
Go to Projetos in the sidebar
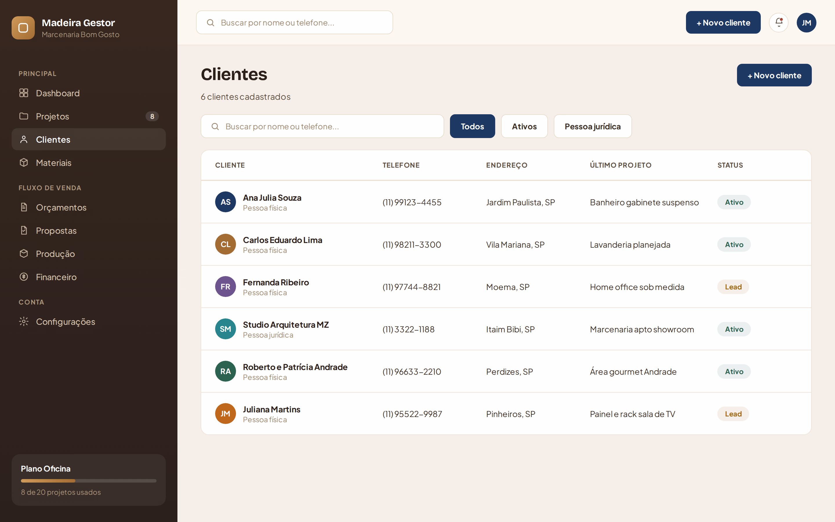pos(89,116)
